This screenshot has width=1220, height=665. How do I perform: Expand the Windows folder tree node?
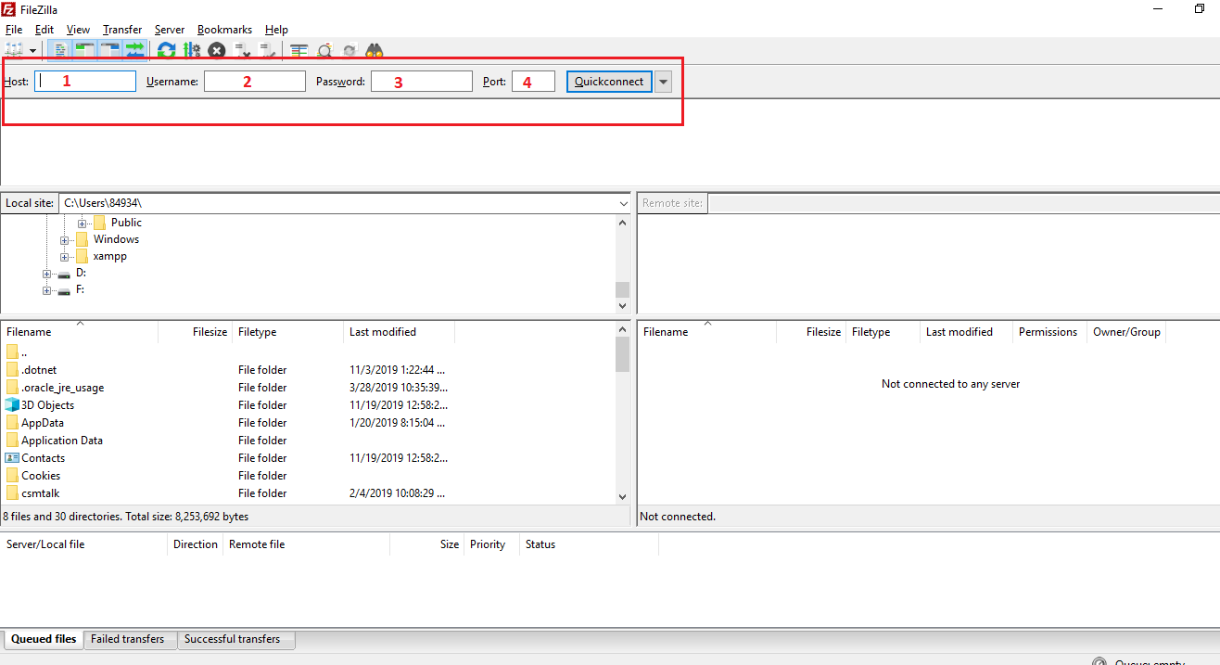pyautogui.click(x=65, y=240)
